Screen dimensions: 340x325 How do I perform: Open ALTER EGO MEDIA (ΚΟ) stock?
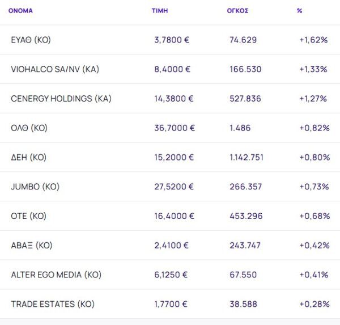coord(56,275)
